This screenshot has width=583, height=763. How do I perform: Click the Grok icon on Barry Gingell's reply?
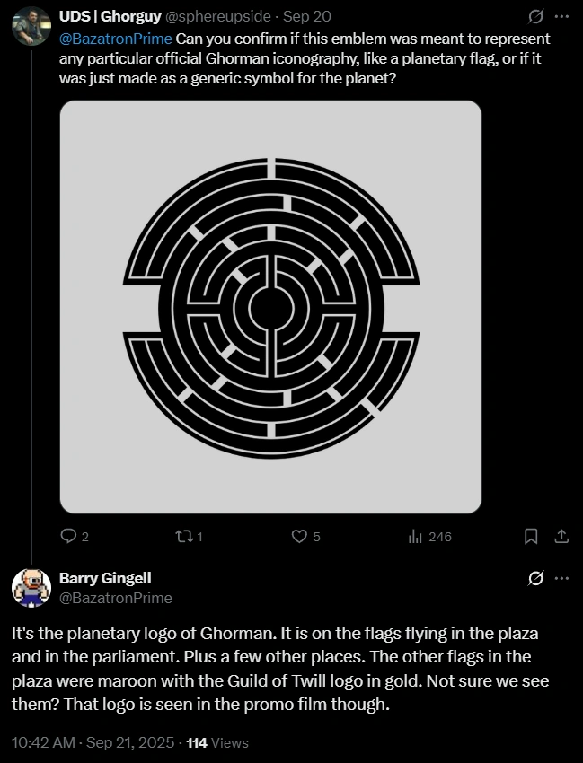(535, 579)
